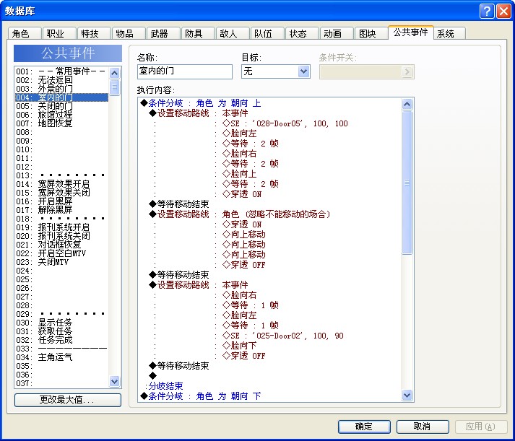
Task: Click the 取消 button
Action: [x=423, y=427]
